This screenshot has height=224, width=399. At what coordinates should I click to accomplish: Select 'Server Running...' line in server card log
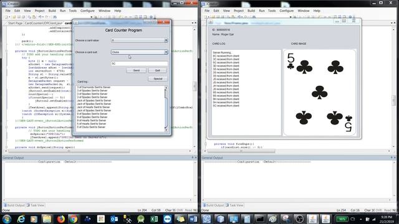pos(222,52)
